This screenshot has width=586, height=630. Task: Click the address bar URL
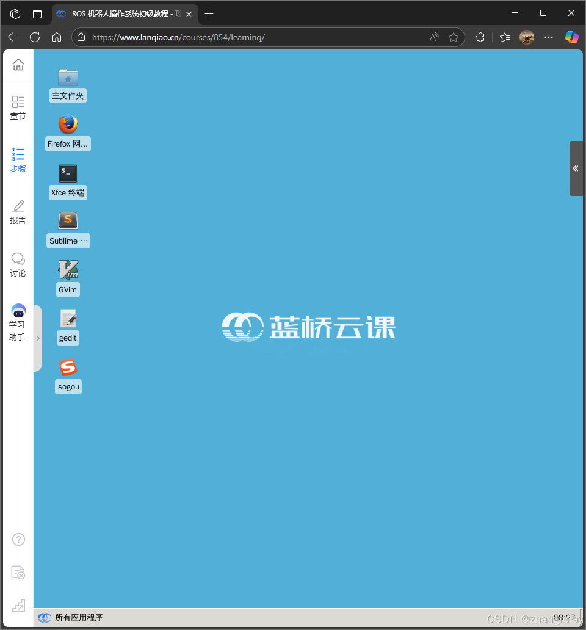point(178,37)
